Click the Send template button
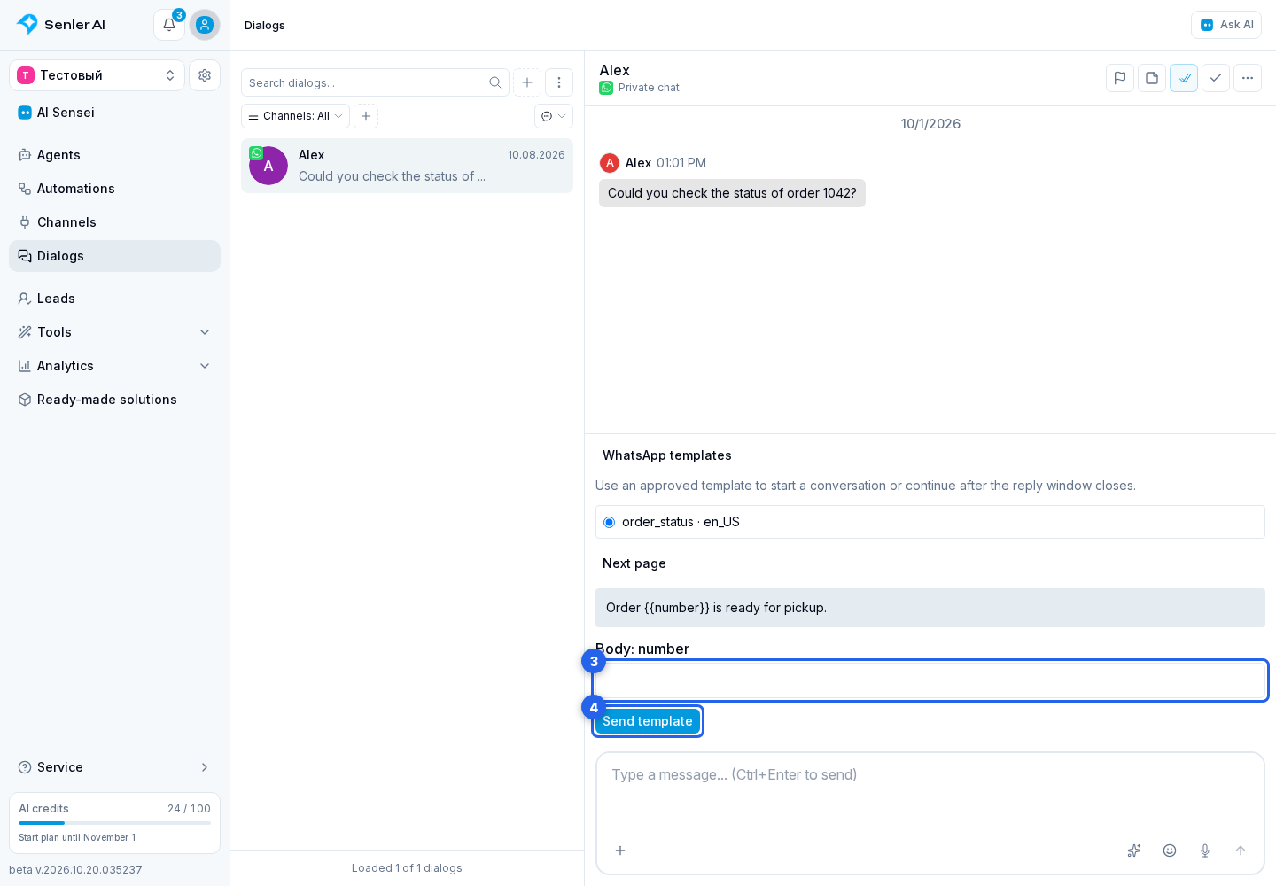This screenshot has width=1276, height=886. pos(648,721)
